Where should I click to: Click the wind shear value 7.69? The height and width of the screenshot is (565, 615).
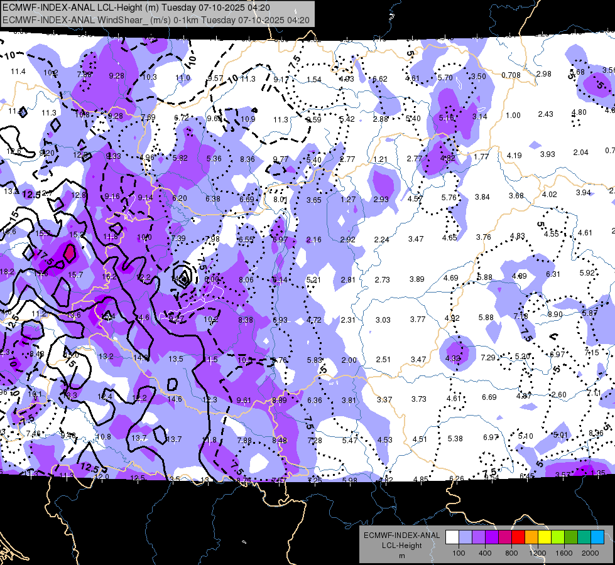point(148,117)
